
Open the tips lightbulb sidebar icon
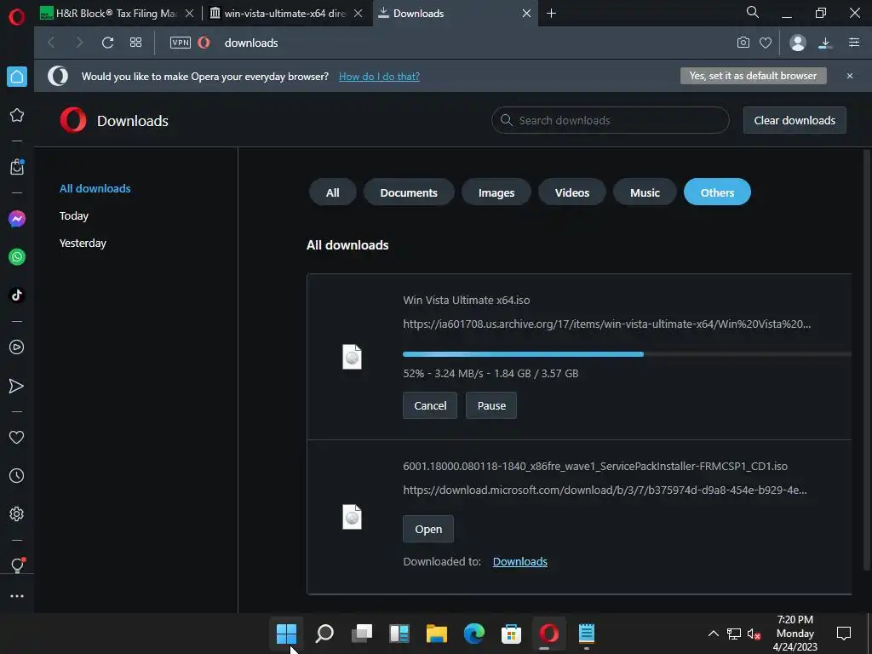tap(17, 565)
